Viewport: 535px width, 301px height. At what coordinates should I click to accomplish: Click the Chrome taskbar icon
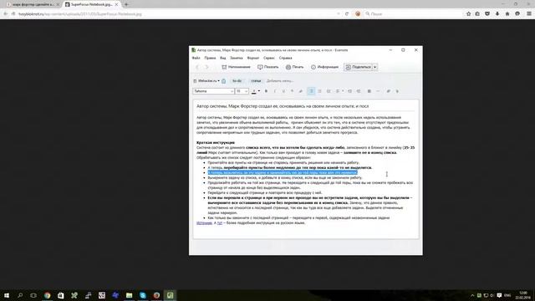(x=47, y=295)
